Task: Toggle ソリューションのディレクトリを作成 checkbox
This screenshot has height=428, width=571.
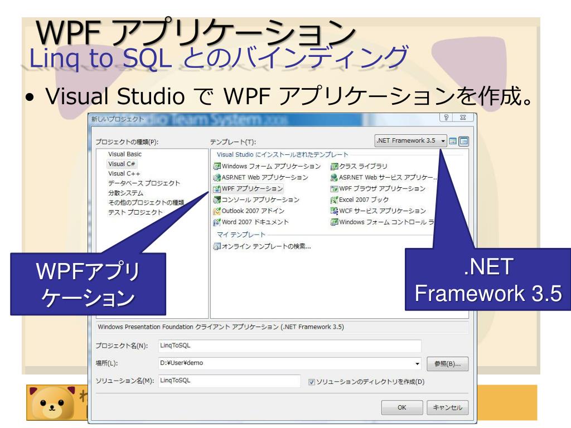Action: click(311, 382)
